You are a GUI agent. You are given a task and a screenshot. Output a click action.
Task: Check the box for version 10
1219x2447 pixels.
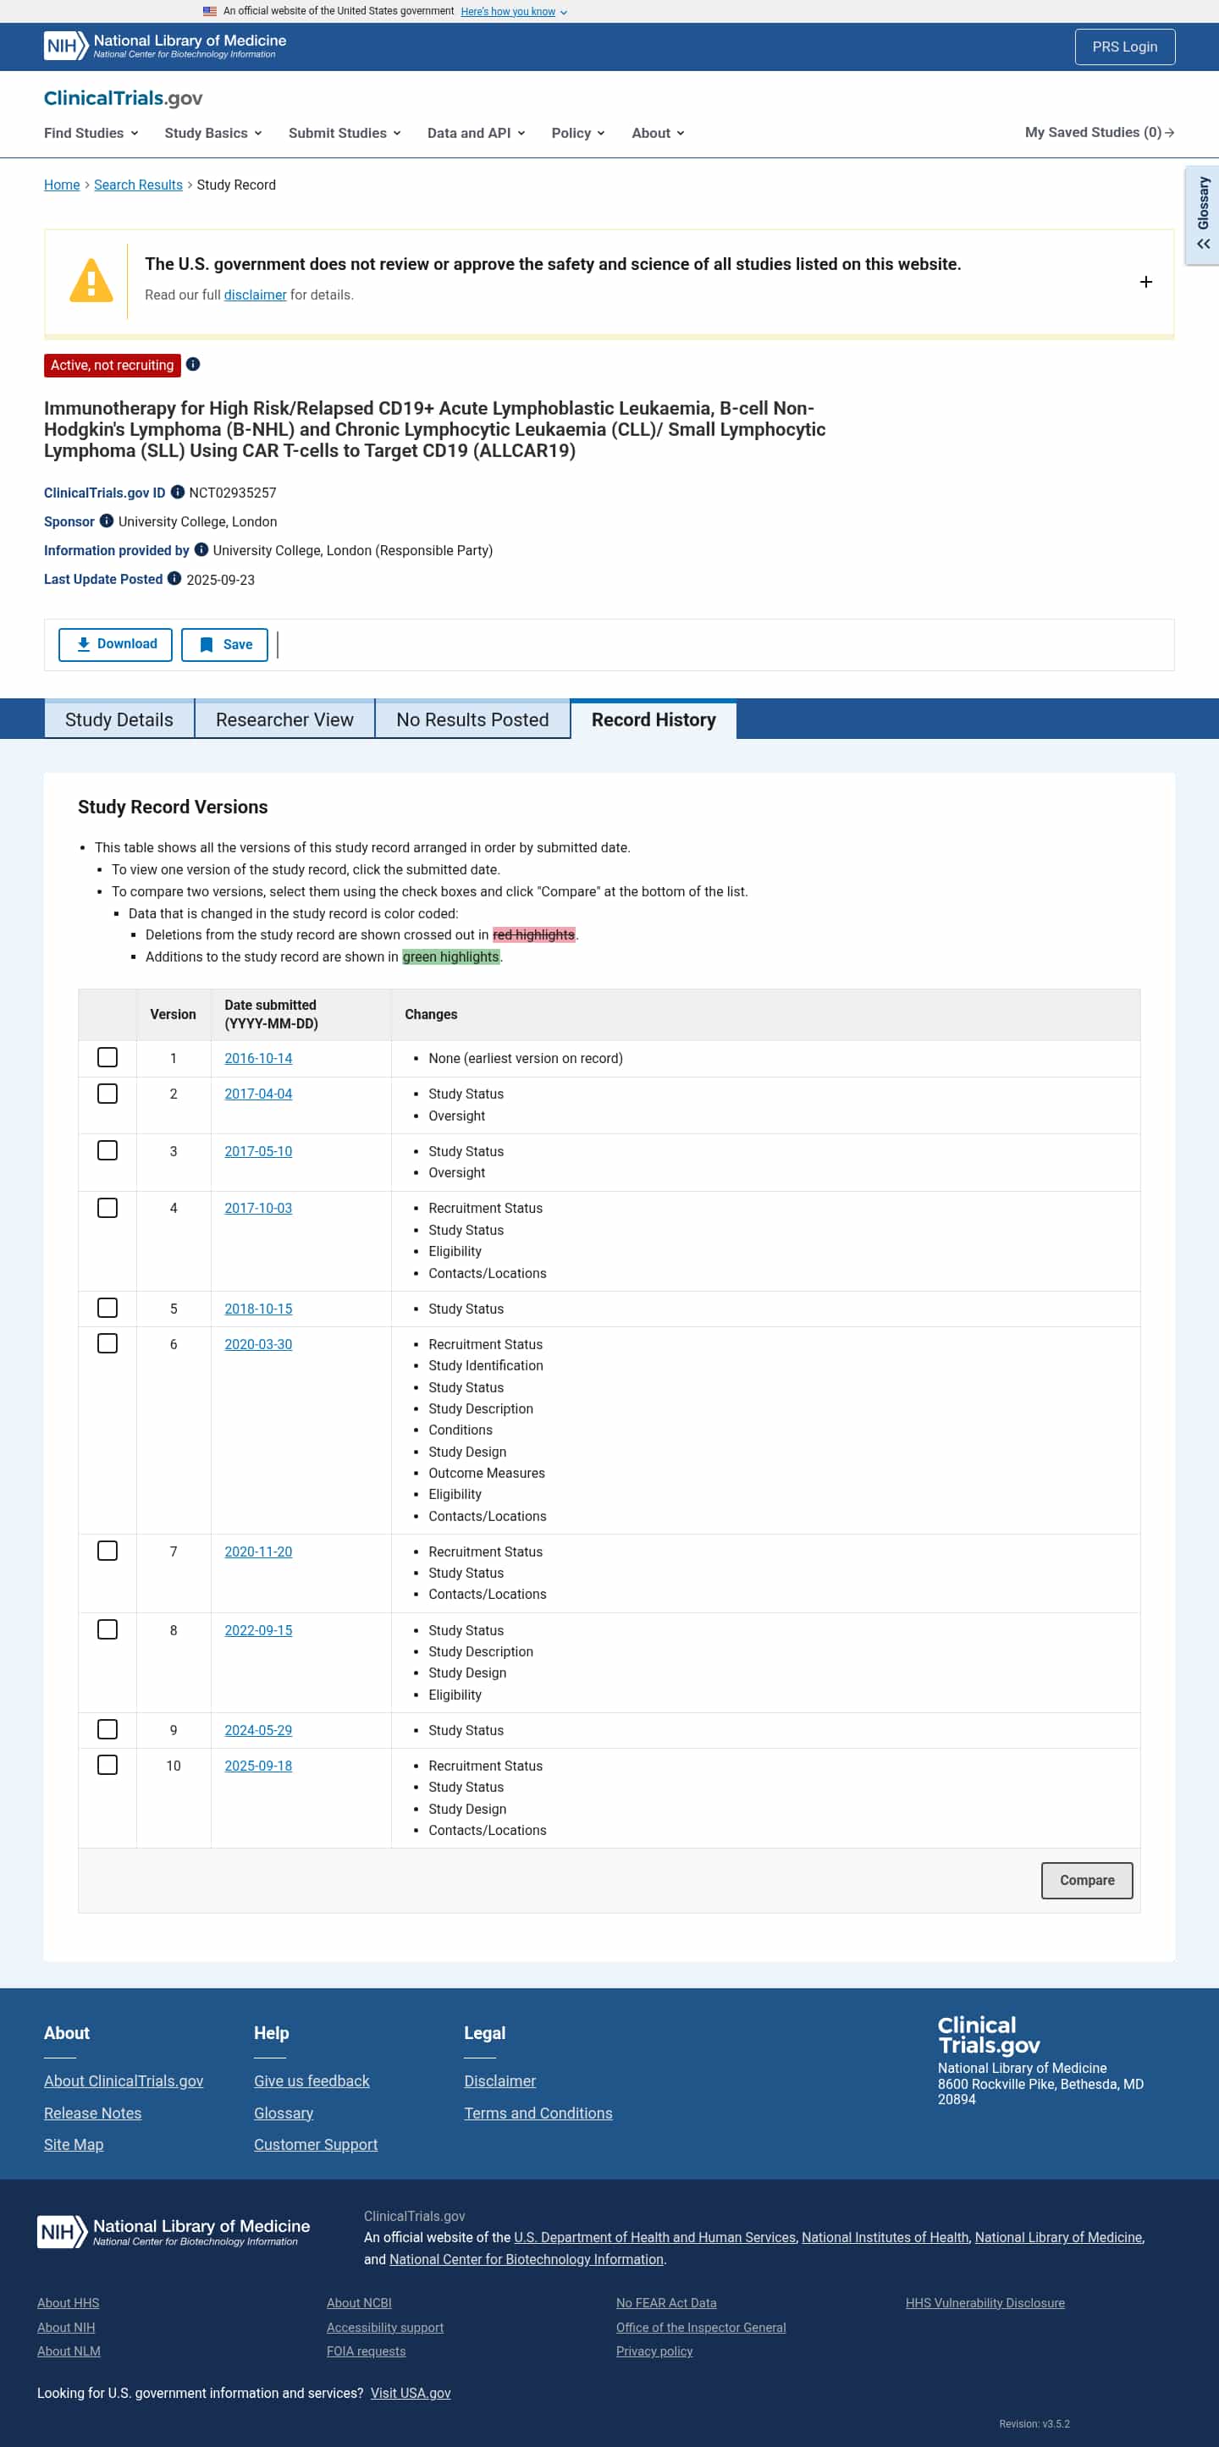click(108, 1765)
